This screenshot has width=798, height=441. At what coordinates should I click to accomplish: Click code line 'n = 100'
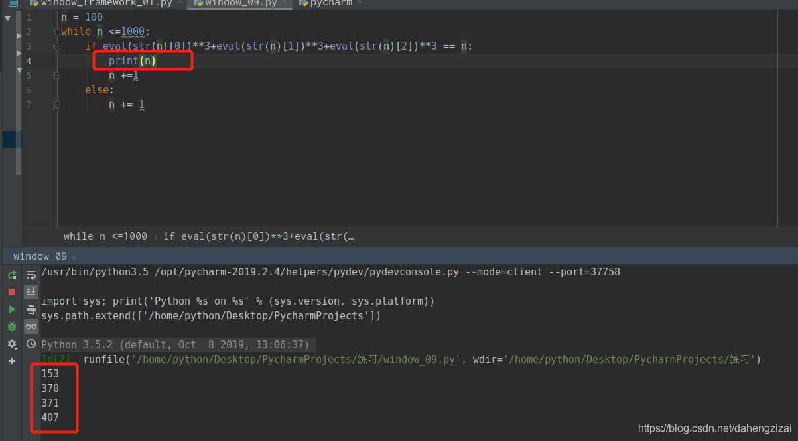click(82, 17)
